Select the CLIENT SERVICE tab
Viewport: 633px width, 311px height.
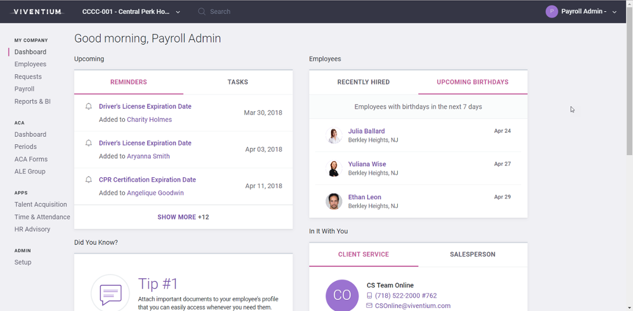[363, 254]
